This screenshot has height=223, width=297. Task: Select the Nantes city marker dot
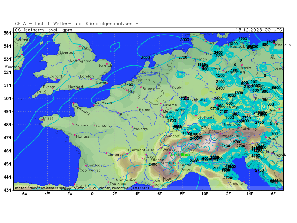click(74, 136)
